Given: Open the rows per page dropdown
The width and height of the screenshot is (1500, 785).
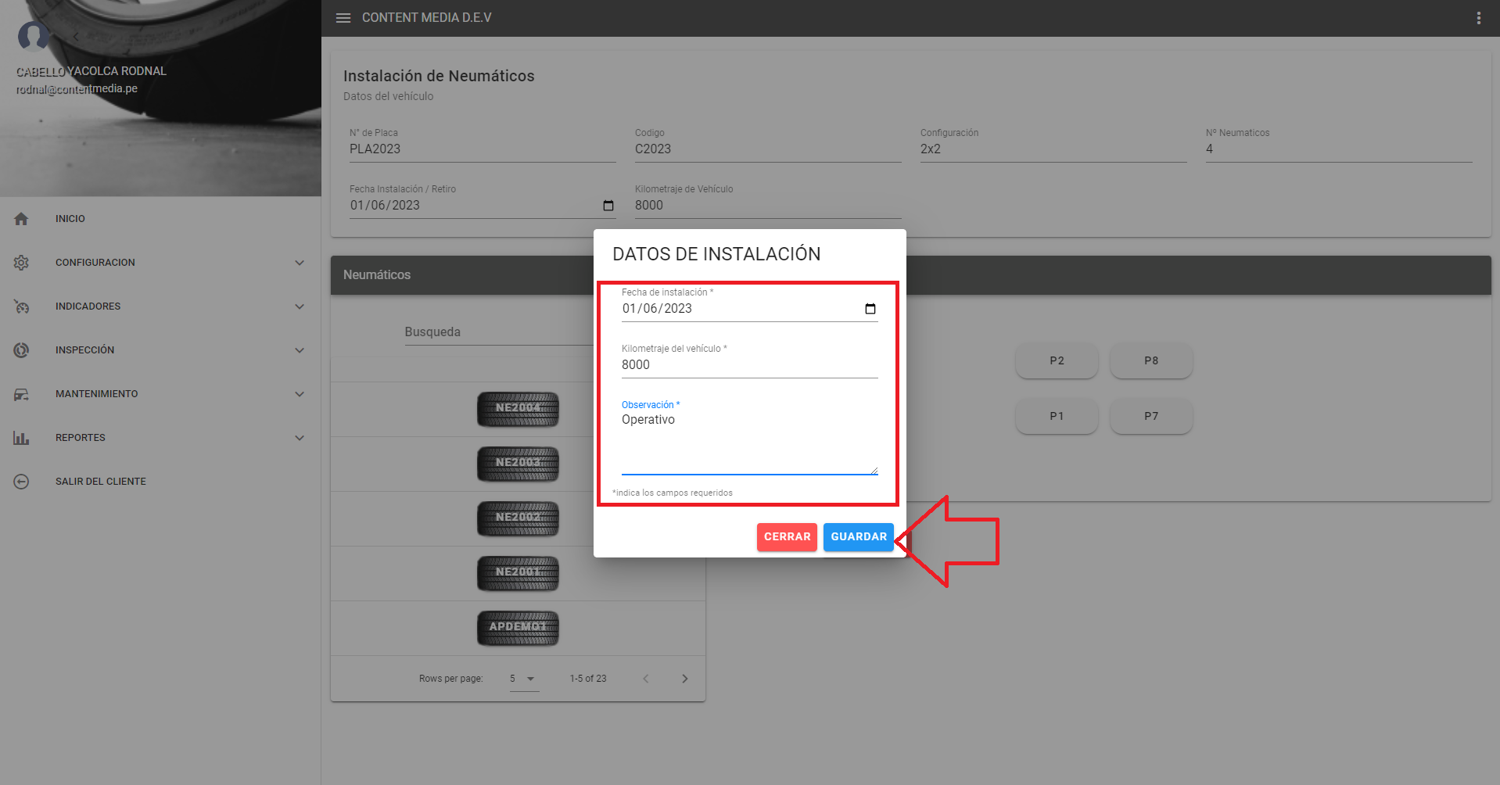Looking at the screenshot, I should pos(524,679).
